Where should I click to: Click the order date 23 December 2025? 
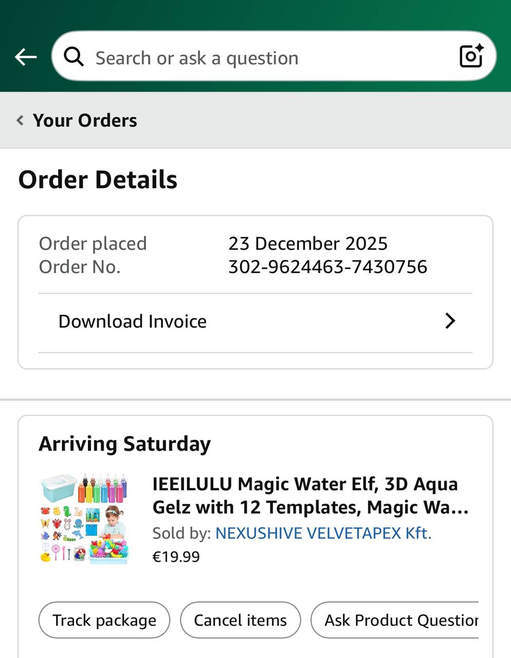coord(307,243)
